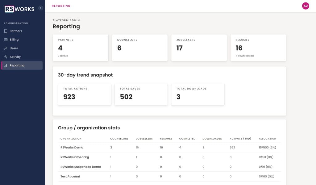Open the AU user avatar menu
This screenshot has height=185, width=316.
click(306, 6)
